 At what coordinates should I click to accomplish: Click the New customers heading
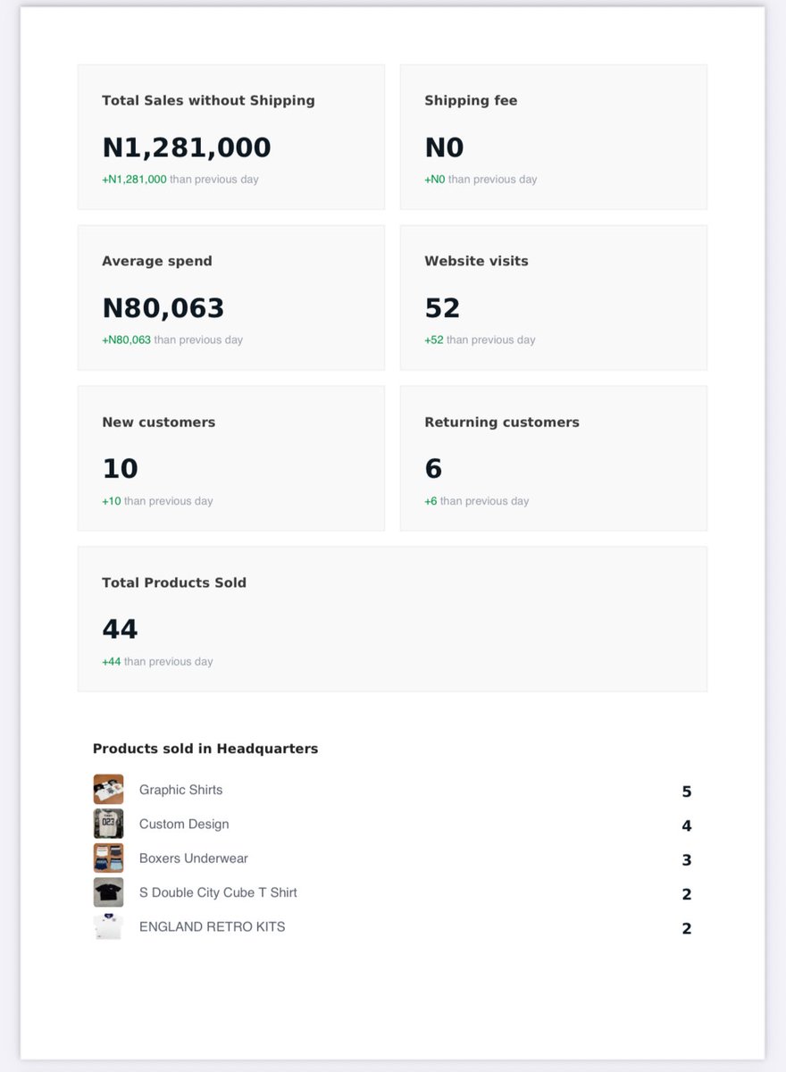[x=159, y=423]
